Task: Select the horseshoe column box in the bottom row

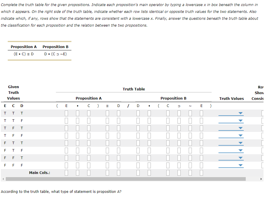Action: (179, 165)
